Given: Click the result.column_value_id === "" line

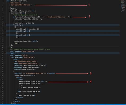Looking at the screenshot, I should click(x=31, y=83).
